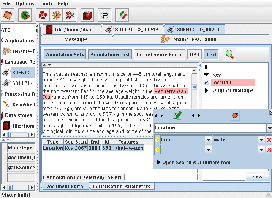Expand the Original markups annotation set
This screenshot has height=198, width=272.
pyautogui.click(x=206, y=90)
